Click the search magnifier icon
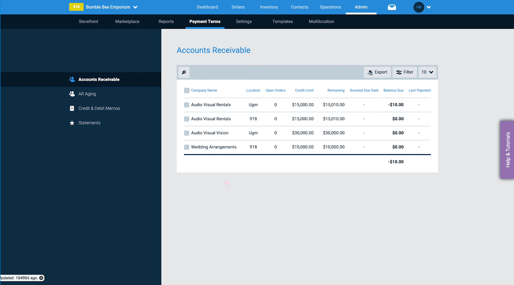 [184, 72]
